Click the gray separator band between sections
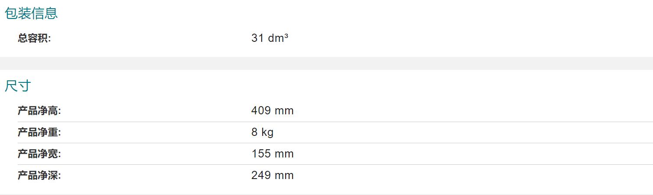 (x=326, y=63)
